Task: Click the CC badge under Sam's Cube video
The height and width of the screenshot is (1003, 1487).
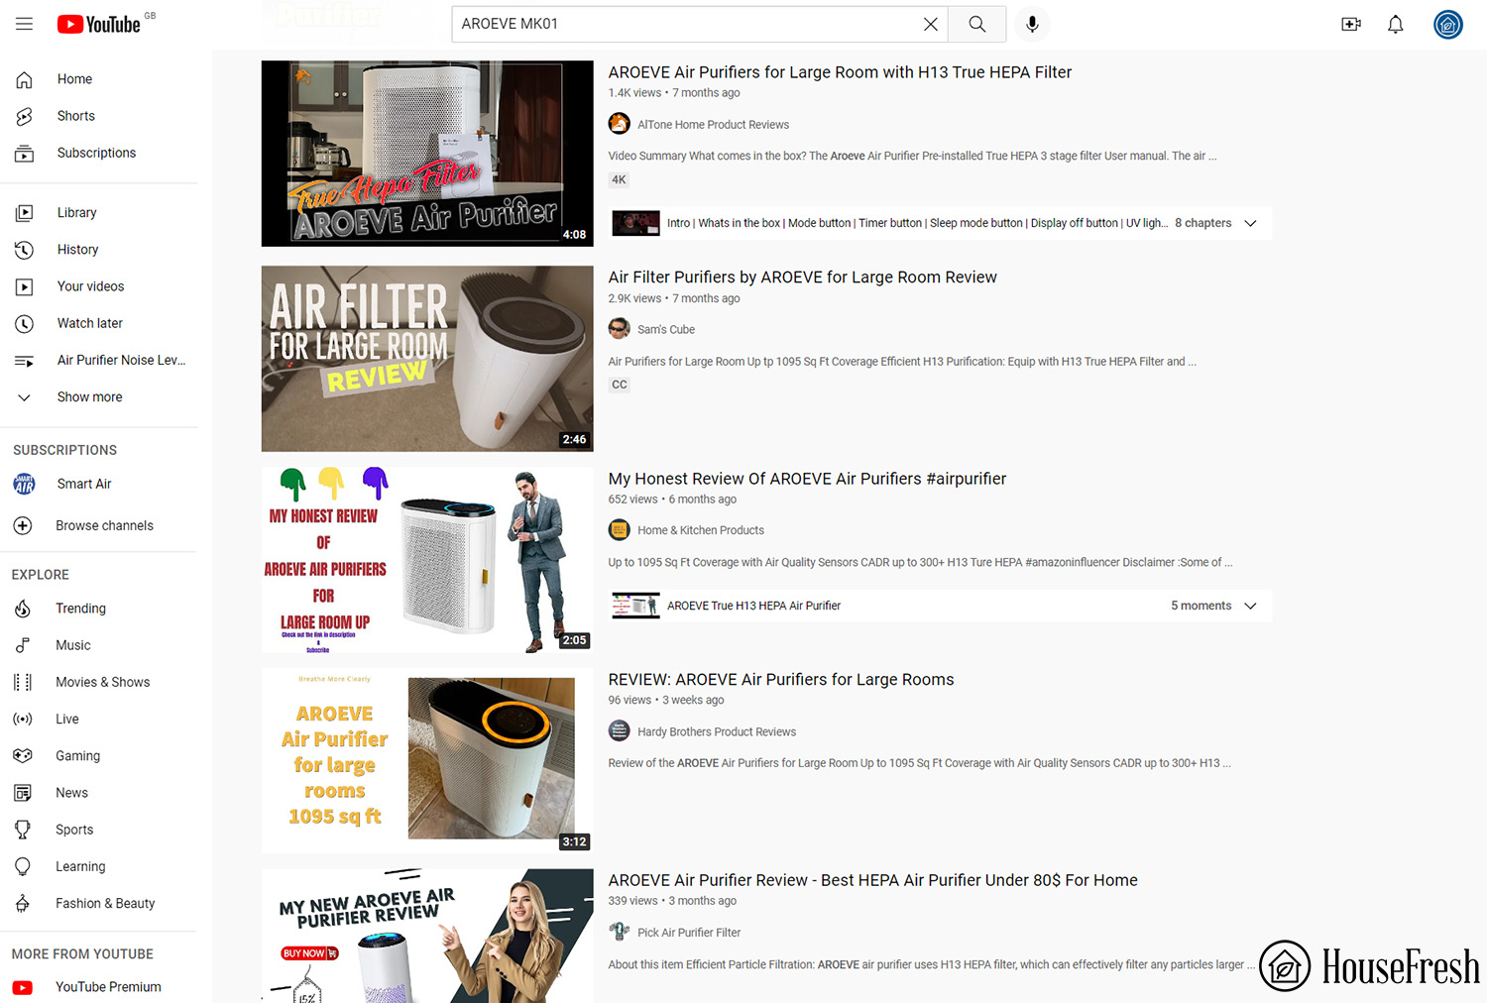Action: [620, 385]
